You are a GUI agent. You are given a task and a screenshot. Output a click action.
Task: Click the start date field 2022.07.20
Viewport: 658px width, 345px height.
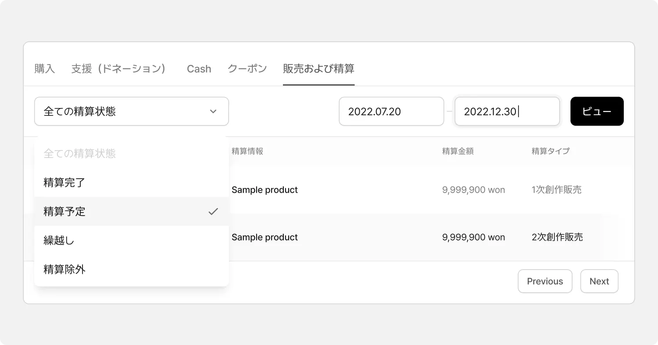coord(391,111)
